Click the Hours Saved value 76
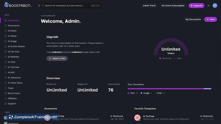221x124 pixels. point(111,90)
